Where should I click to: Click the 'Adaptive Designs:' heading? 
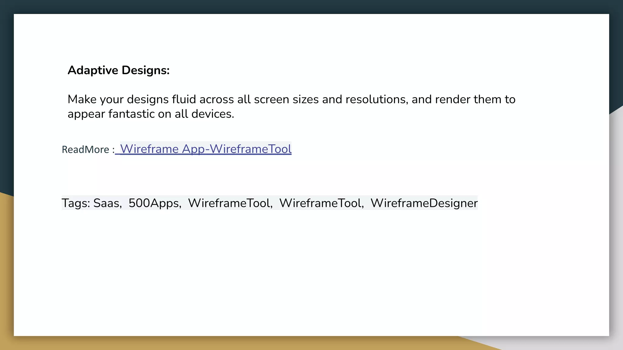tap(119, 70)
